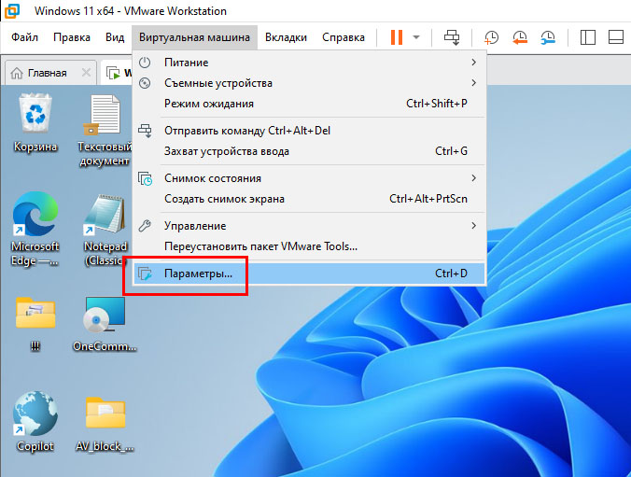Click the Send Ctrl+Alt+Del toolbar icon
The image size is (631, 477).
[x=453, y=37]
